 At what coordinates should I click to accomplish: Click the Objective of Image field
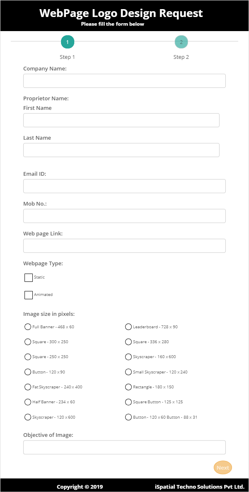click(124, 447)
